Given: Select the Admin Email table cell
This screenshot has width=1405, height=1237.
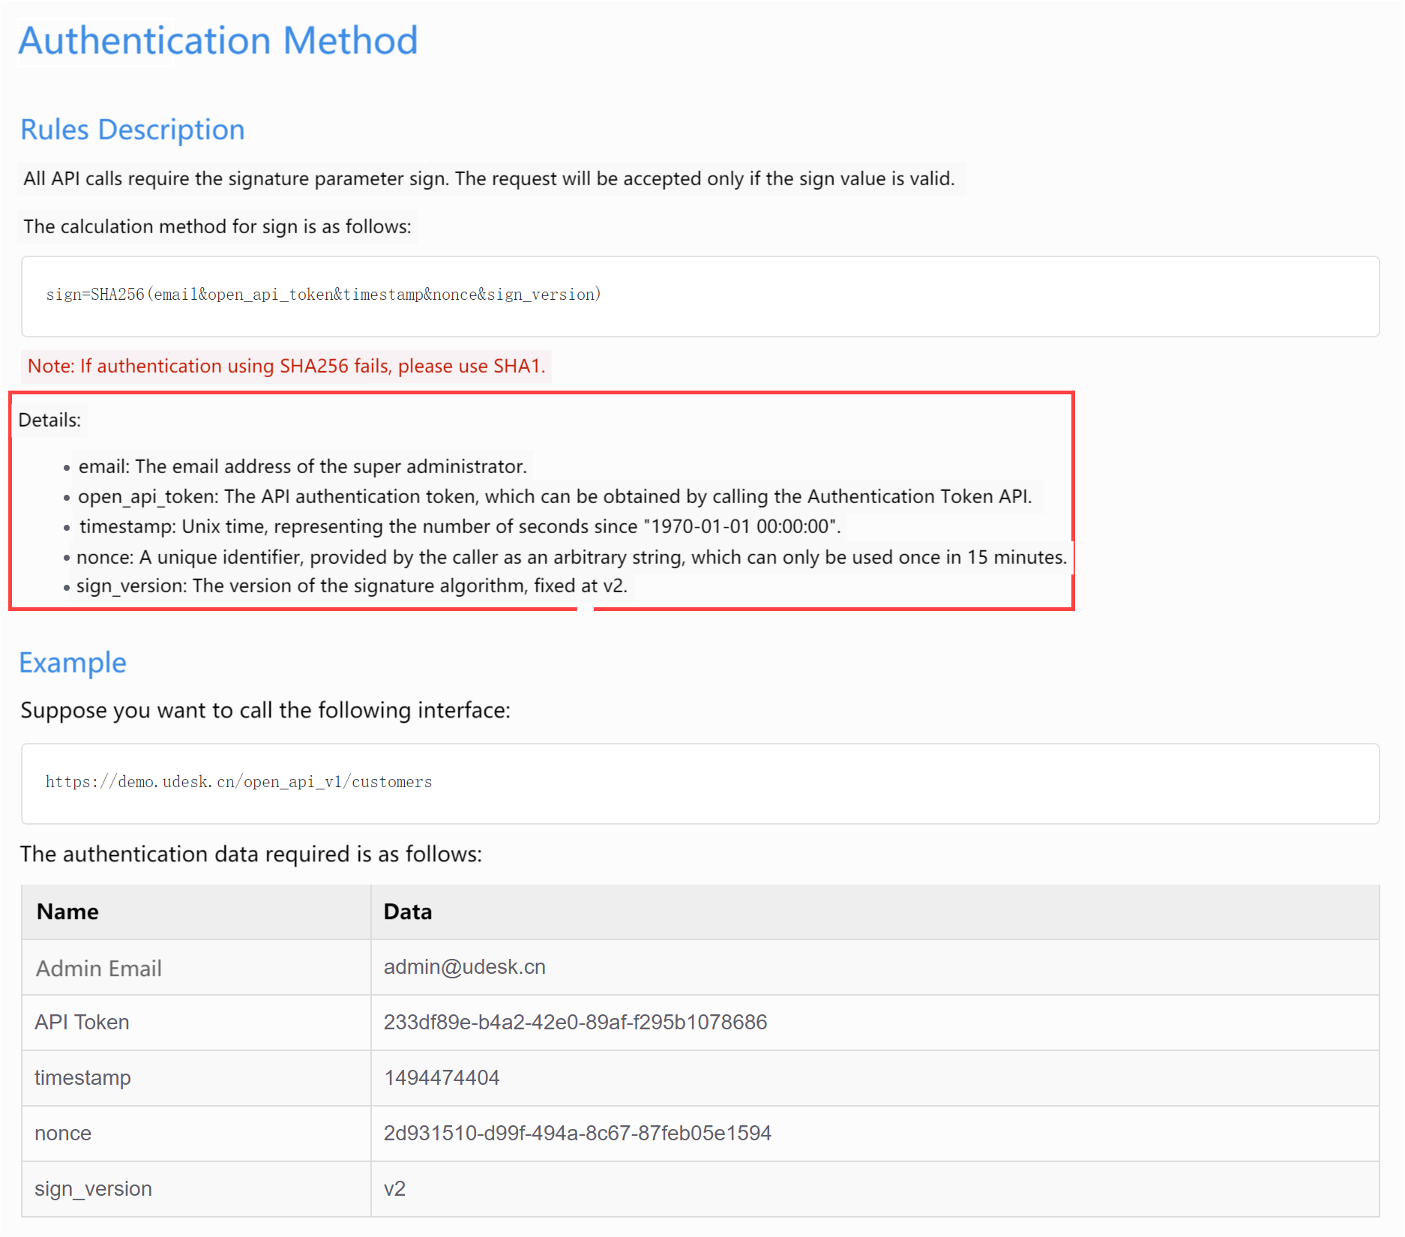Looking at the screenshot, I should point(98,968).
